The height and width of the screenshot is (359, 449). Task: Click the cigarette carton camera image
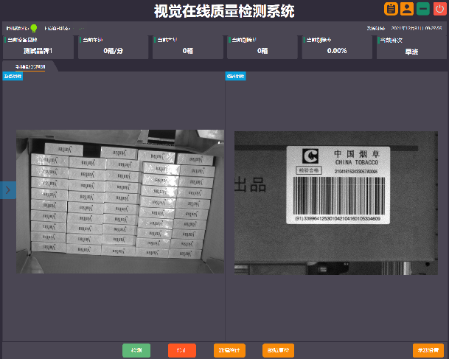(x=120, y=201)
